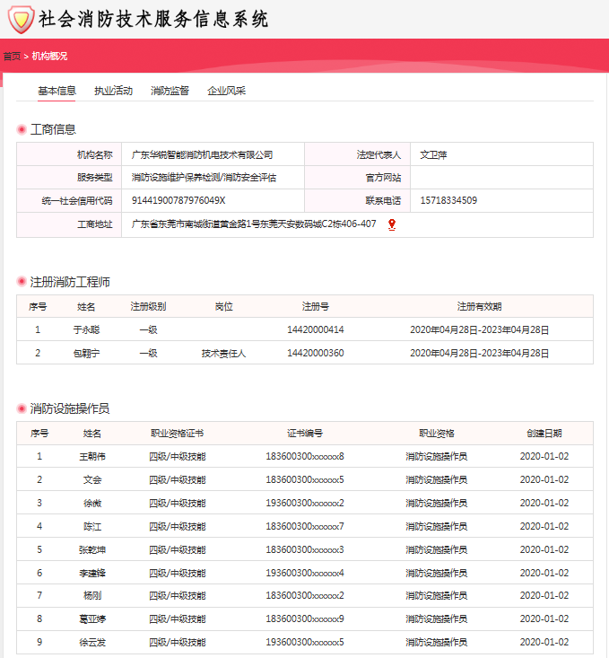The height and width of the screenshot is (658, 609).
Task: Select the company name 广东华锐智能消防机电技术有限公司
Action: pyautogui.click(x=202, y=154)
